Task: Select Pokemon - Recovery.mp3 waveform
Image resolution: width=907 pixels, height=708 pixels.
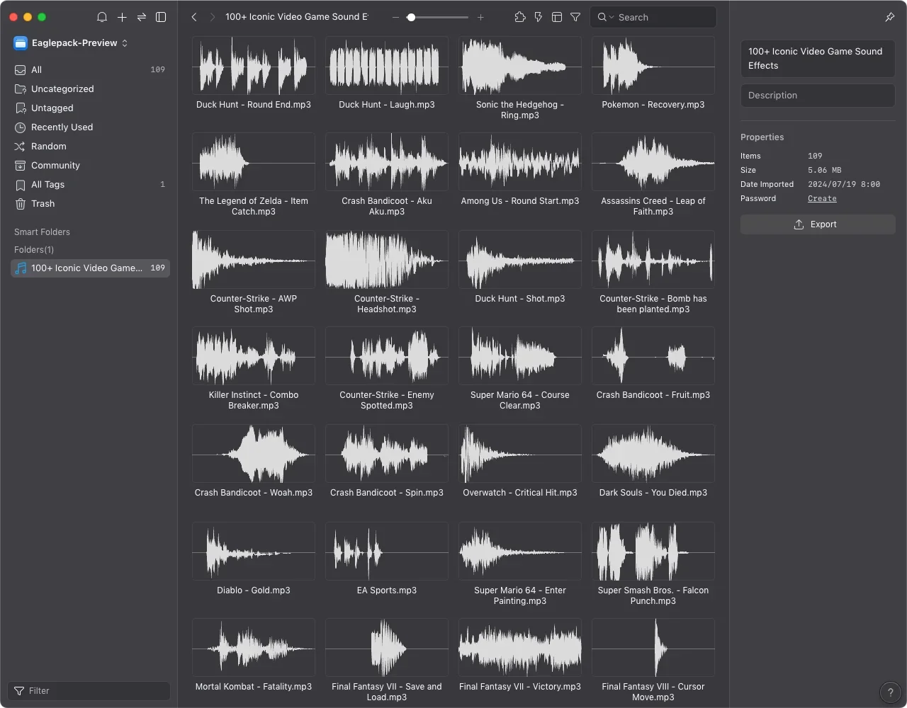Action: [x=653, y=66]
